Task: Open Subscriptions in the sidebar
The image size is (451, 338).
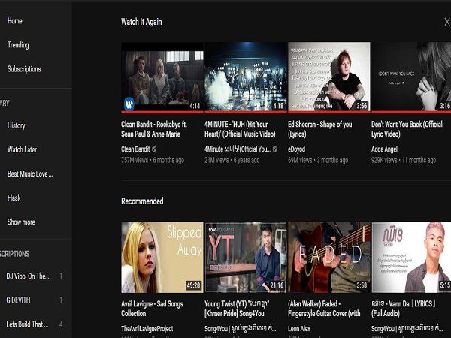Action: point(24,69)
